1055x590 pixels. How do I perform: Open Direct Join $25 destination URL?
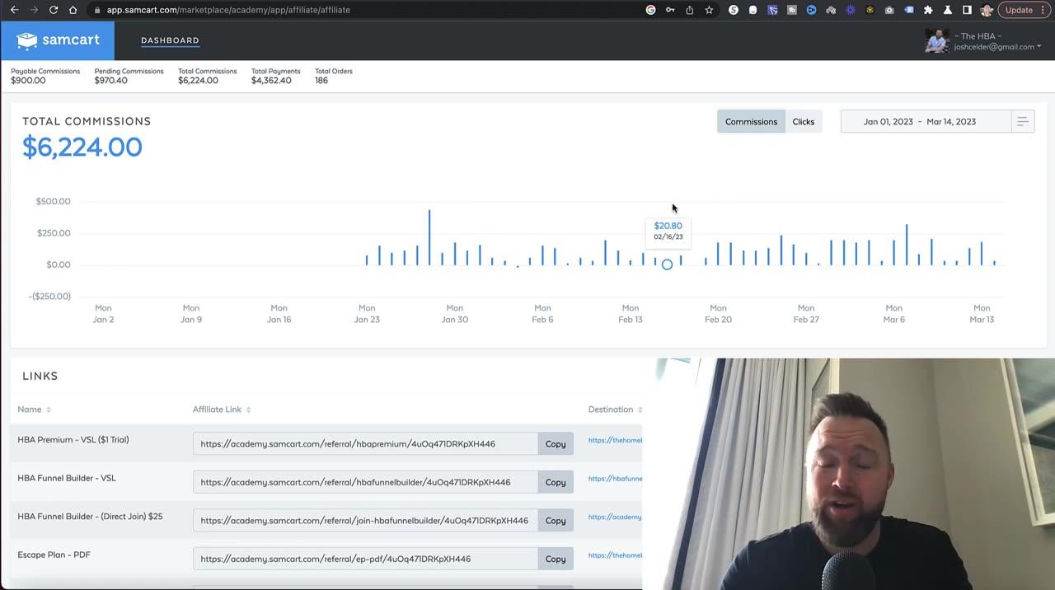click(x=615, y=517)
